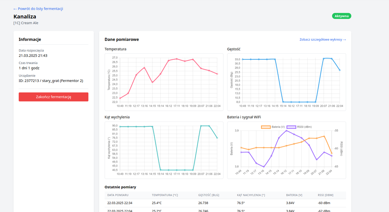This screenshot has height=212, width=389.
Task: Select Kąt wychylenia data point at 15:14
Action: [x=161, y=170]
